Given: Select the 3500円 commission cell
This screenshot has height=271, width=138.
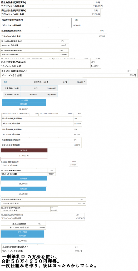Looking at the screenshot, I should 102,37.
